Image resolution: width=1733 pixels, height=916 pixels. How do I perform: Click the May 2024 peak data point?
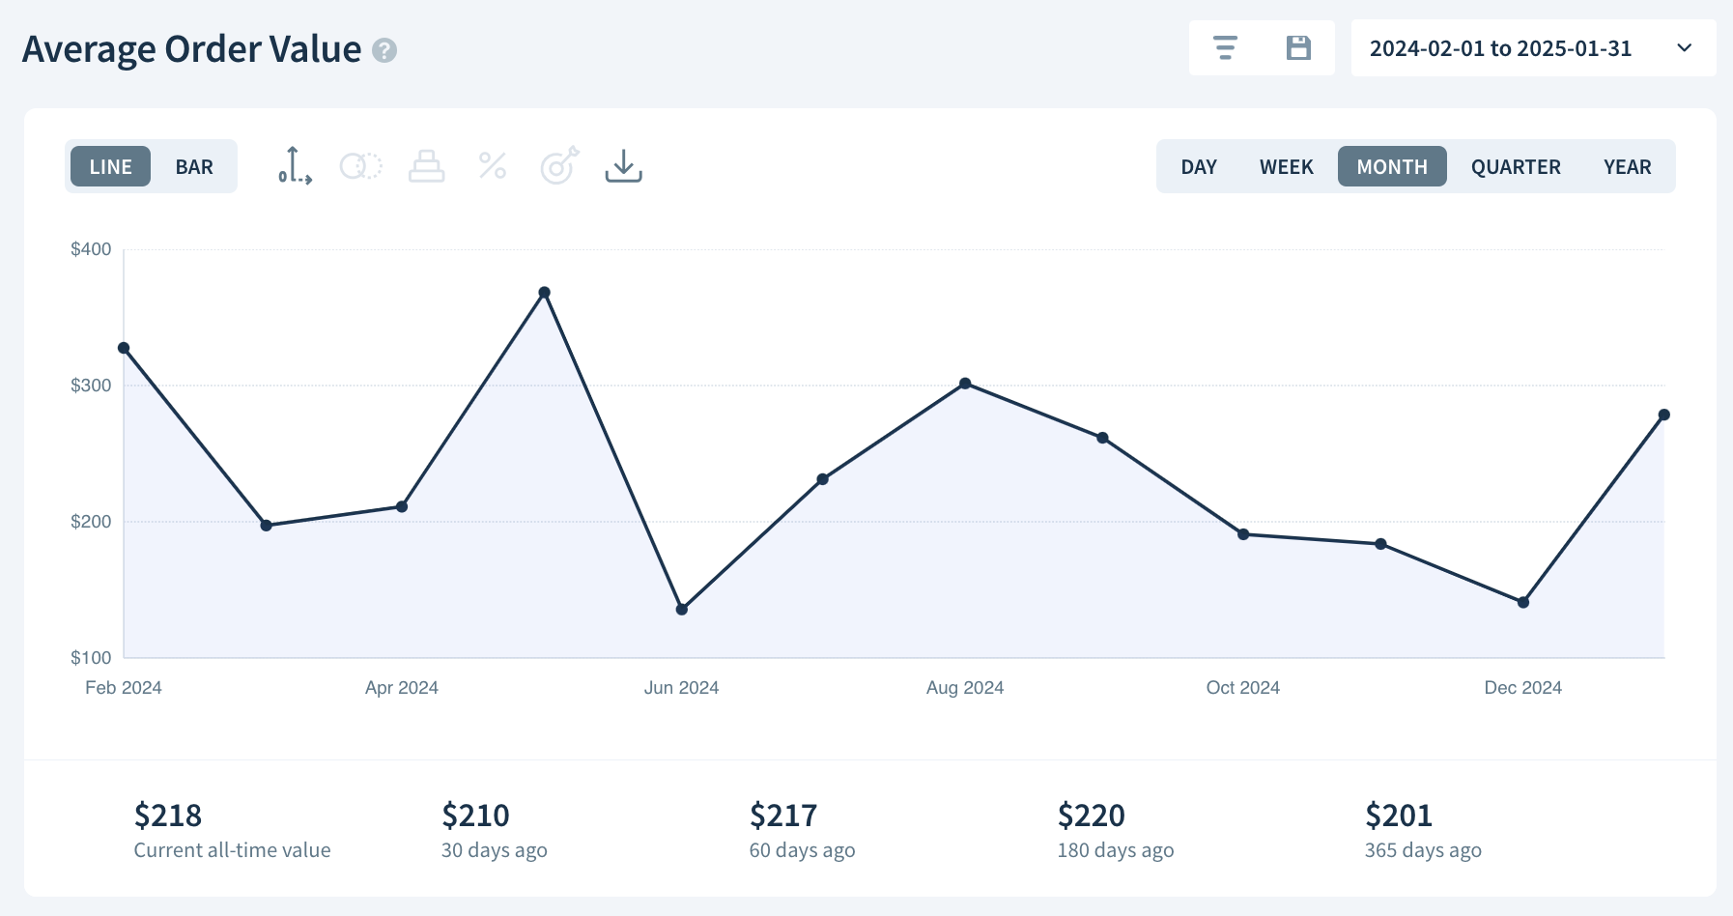(x=545, y=292)
